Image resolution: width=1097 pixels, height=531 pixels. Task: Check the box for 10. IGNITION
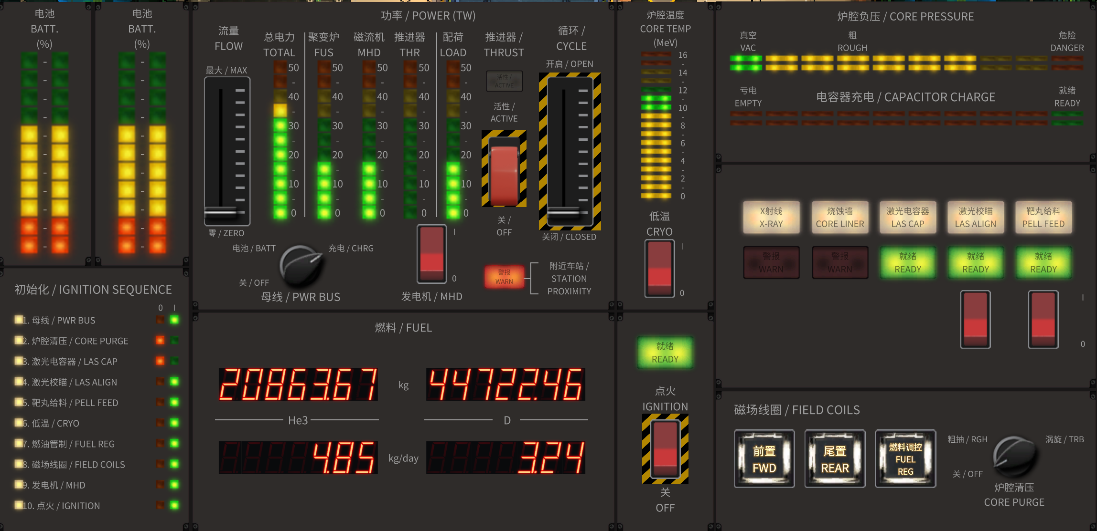(19, 505)
